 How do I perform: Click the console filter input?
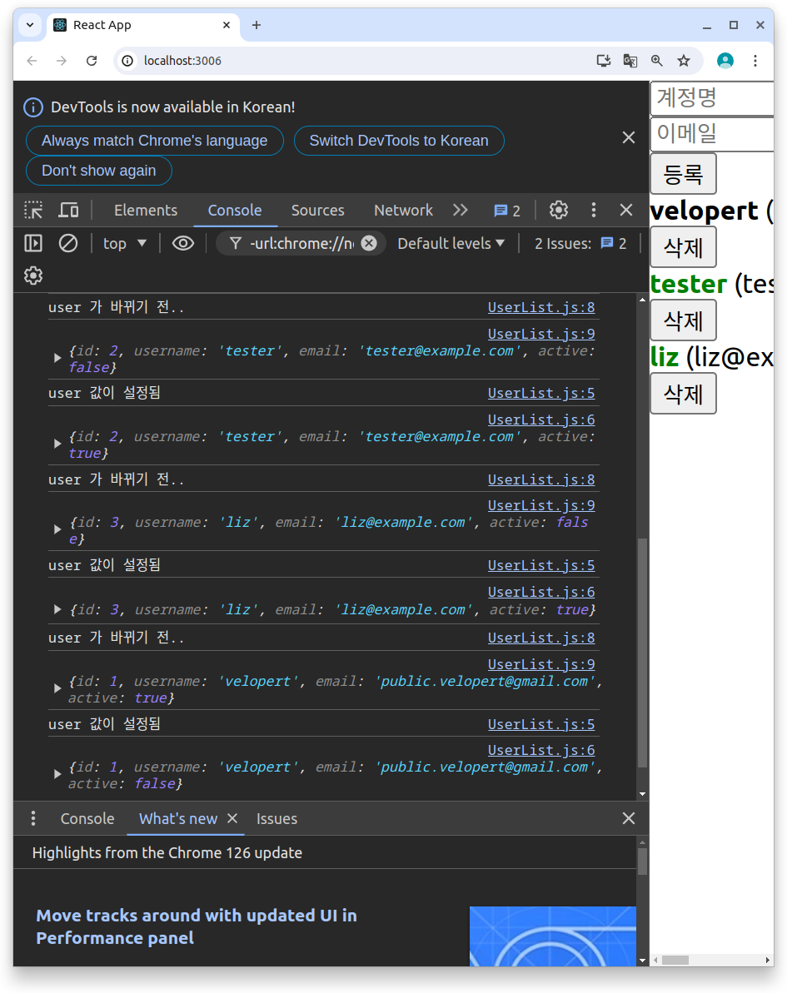pos(301,244)
